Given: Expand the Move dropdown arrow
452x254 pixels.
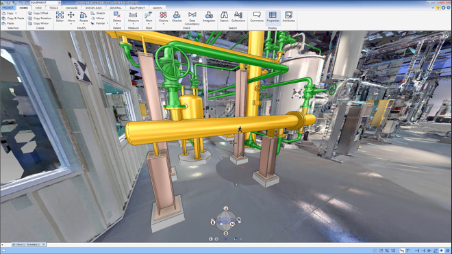Looking at the screenshot, I should coord(71,24).
